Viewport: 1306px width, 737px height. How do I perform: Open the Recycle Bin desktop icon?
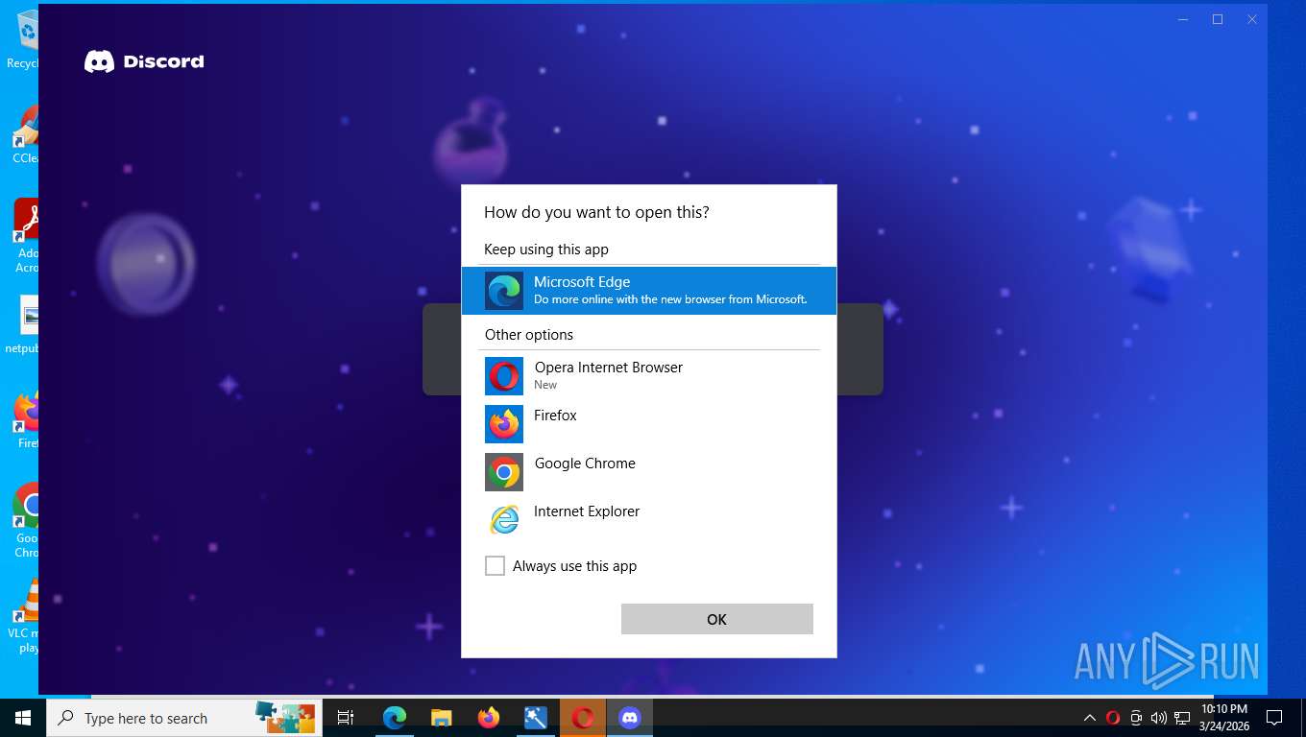click(x=25, y=40)
